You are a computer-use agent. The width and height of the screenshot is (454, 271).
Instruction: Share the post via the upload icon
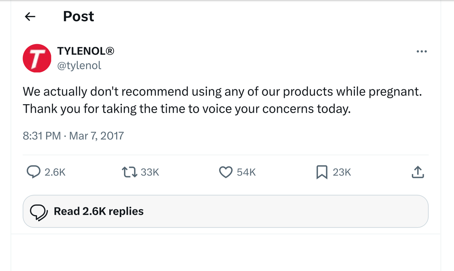click(x=418, y=172)
